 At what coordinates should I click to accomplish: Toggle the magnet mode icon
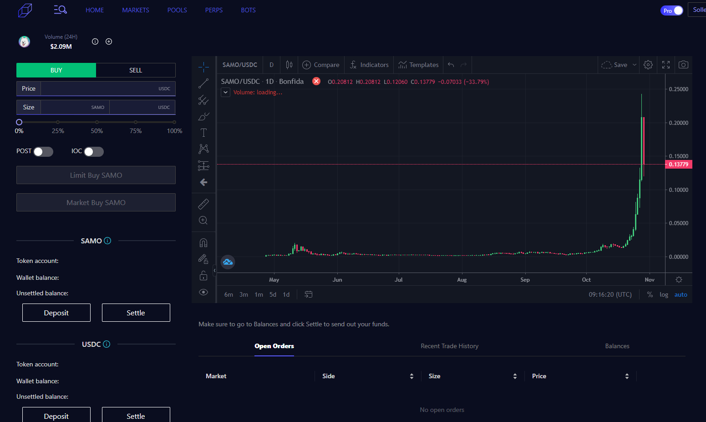point(203,242)
